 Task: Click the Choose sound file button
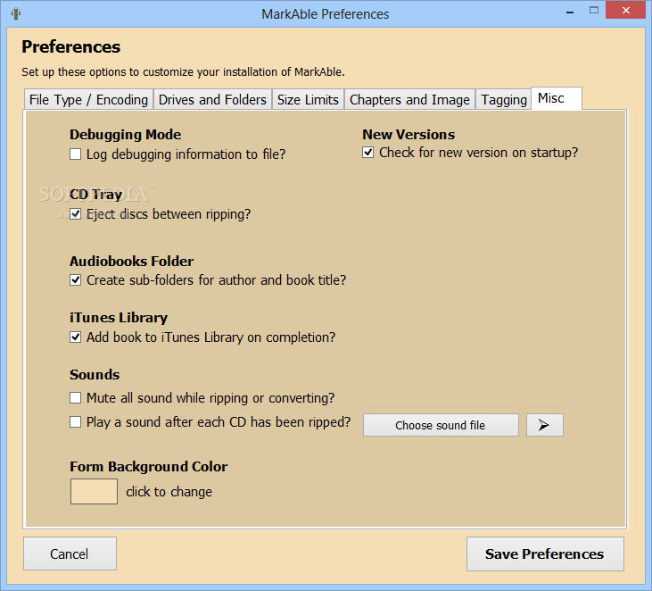(441, 425)
